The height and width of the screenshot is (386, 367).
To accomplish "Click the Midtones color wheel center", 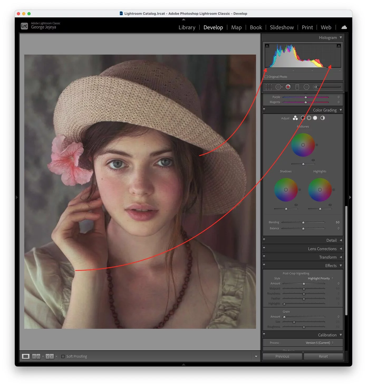I will (303, 145).
